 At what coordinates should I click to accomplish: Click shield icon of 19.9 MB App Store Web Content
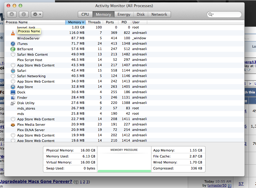pyautogui.click(x=13, y=135)
